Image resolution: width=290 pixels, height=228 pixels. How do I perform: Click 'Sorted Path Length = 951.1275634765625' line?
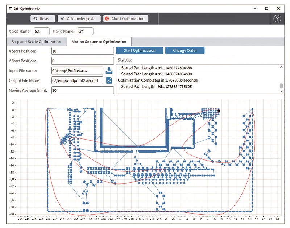coord(157,87)
